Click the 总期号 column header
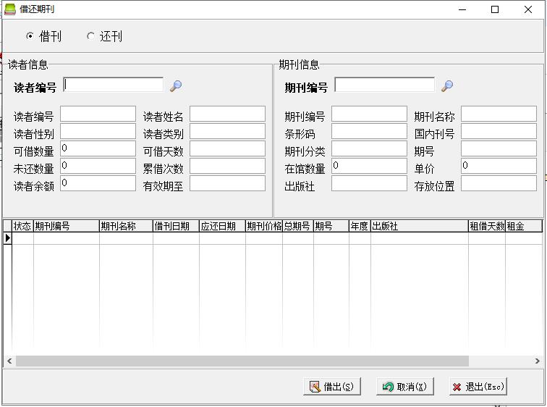The image size is (547, 407). tap(298, 226)
